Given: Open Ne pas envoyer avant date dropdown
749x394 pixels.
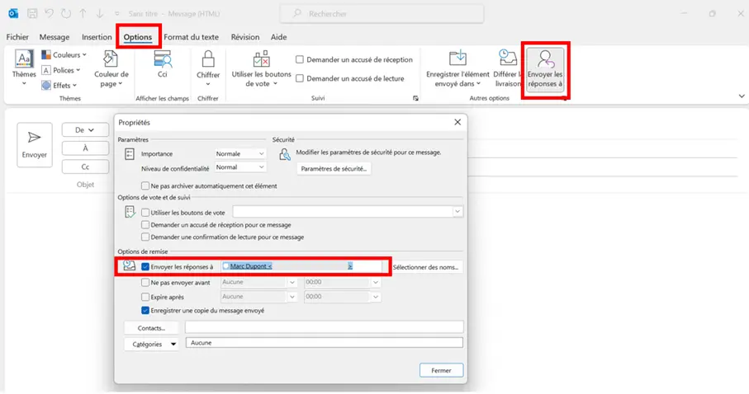Looking at the screenshot, I should coord(292,283).
